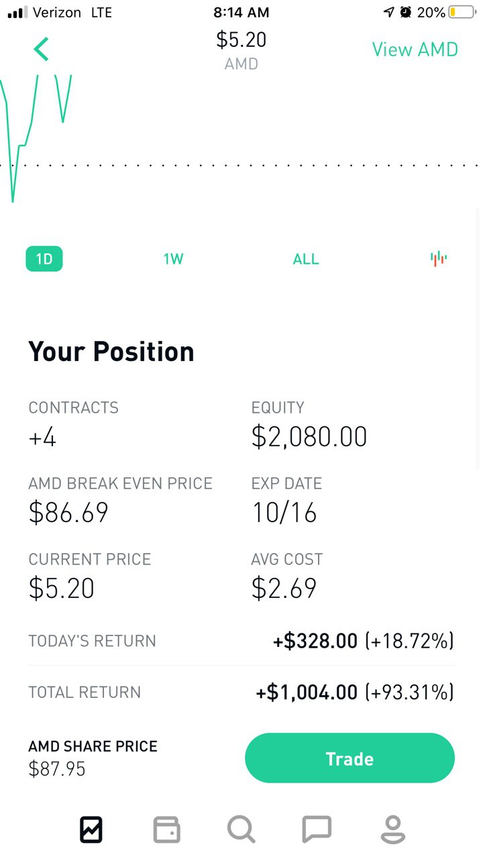The image size is (483, 859).
Task: Select the ALL chart range
Action: [x=306, y=259]
